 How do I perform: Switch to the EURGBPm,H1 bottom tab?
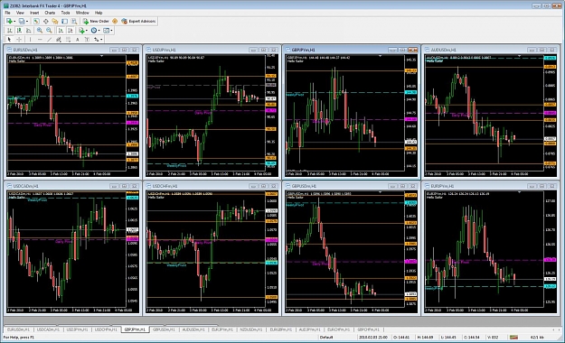click(x=281, y=329)
